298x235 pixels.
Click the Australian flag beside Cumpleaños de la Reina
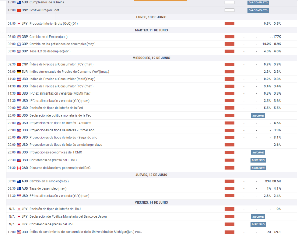[x=19, y=2]
